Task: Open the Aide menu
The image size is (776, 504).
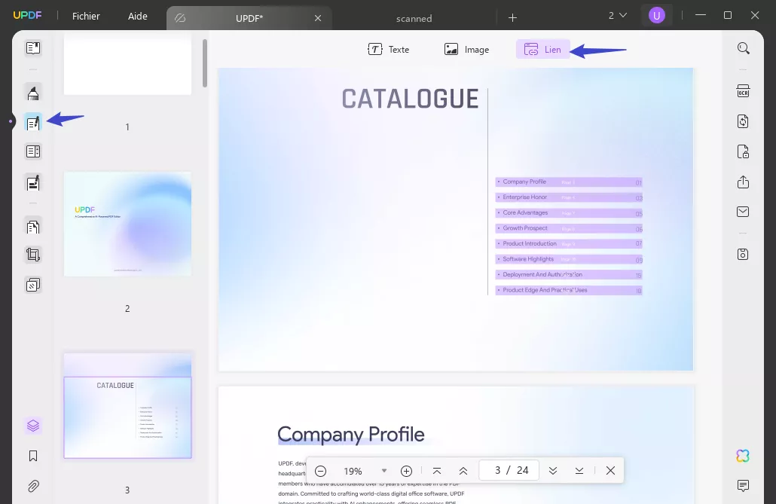Action: click(x=138, y=17)
